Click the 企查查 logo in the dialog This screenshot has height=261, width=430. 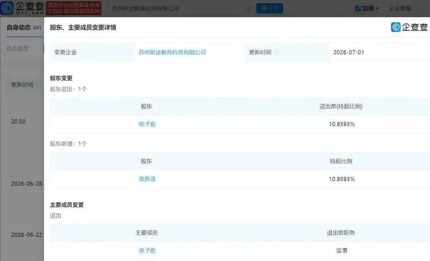[409, 27]
